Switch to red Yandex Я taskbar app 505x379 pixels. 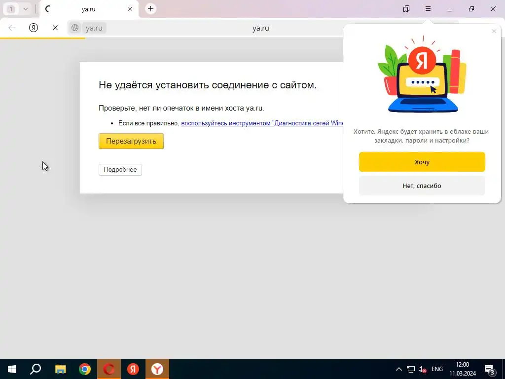133,369
